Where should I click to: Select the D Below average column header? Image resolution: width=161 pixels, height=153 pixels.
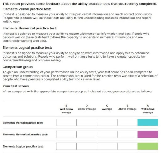(87, 107)
